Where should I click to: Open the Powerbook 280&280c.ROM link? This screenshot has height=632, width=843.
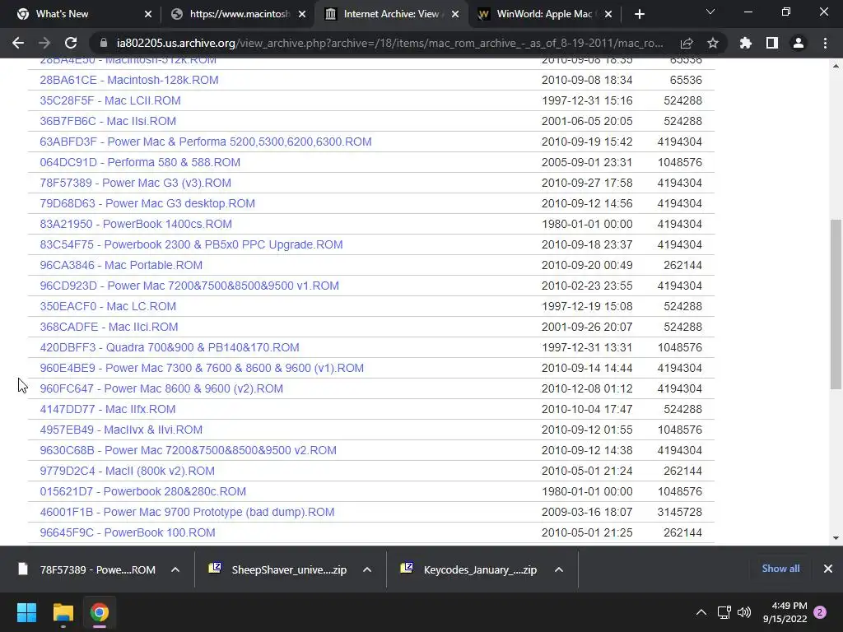[x=143, y=491]
